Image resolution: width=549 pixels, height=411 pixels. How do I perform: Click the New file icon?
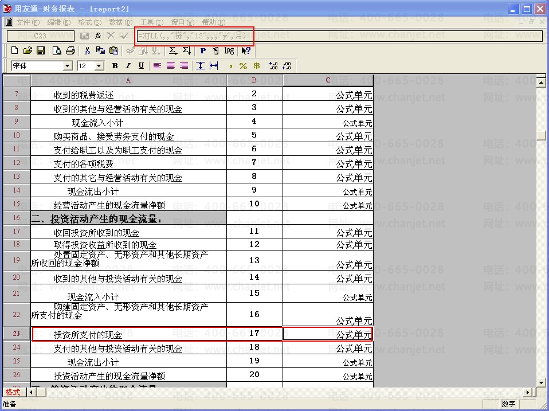pyautogui.click(x=14, y=51)
